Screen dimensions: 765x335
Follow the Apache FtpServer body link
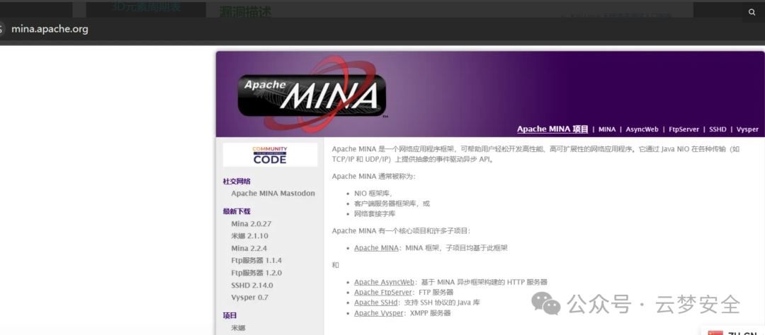pyautogui.click(x=383, y=292)
